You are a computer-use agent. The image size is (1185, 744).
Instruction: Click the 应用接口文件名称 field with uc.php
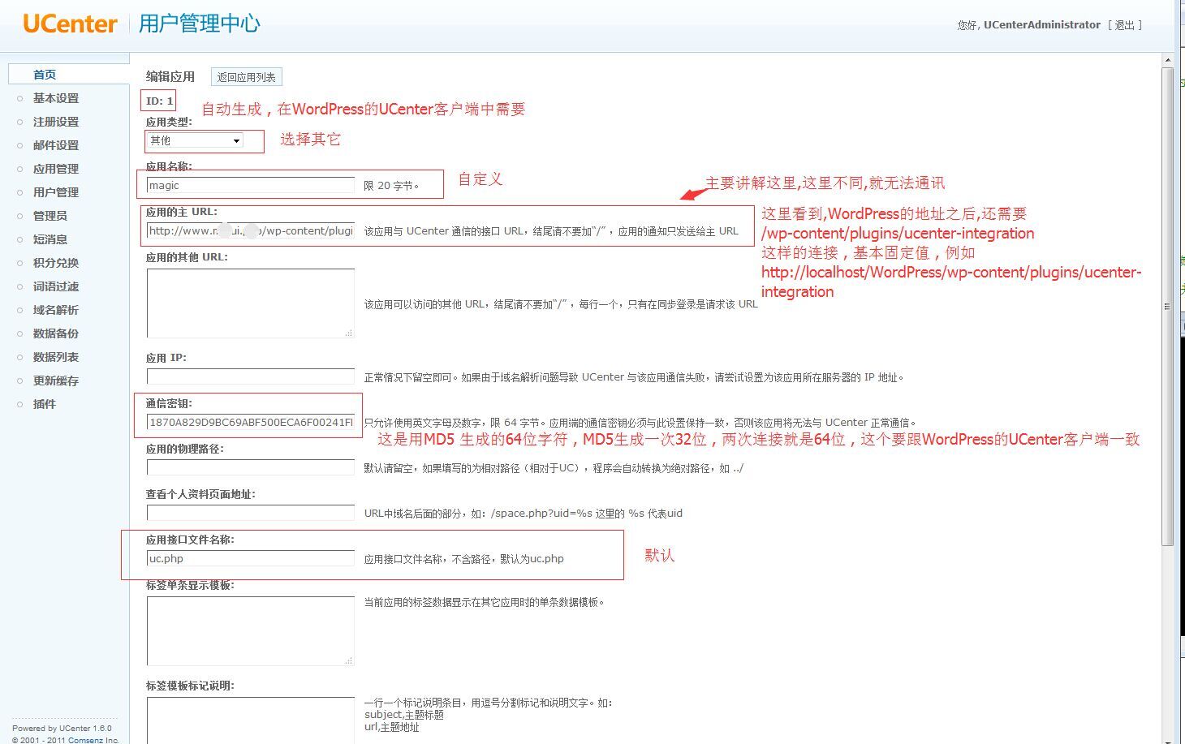pos(251,558)
